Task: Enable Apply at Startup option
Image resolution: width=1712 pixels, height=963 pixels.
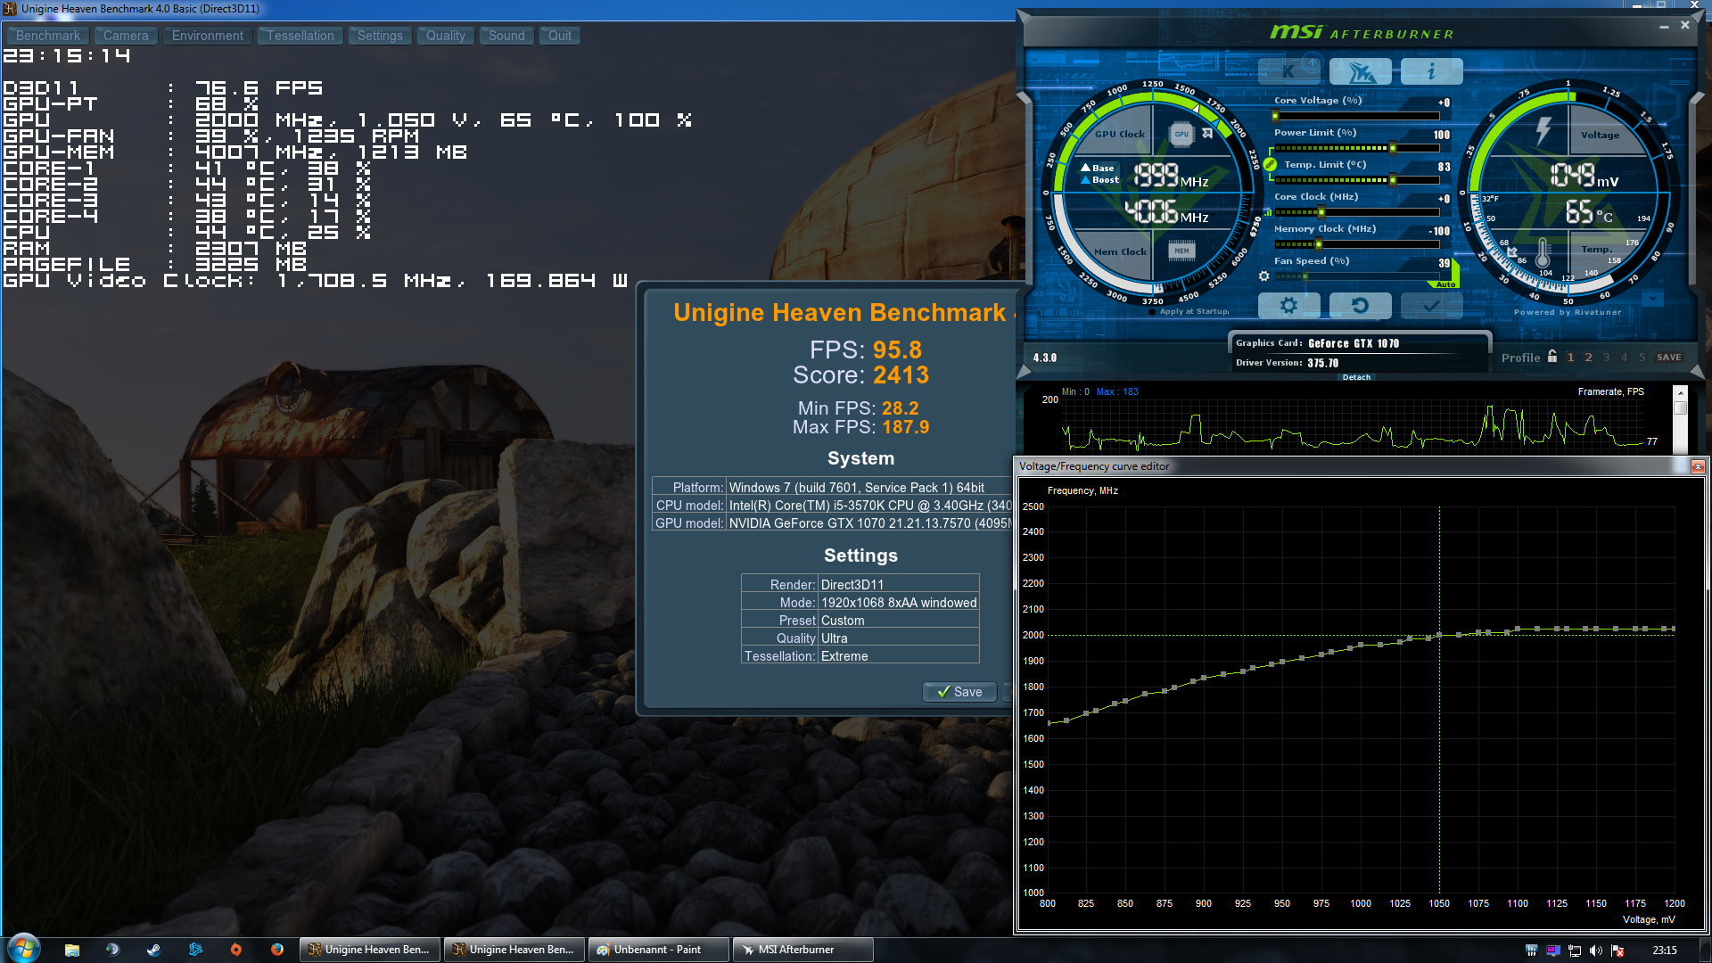Action: [x=1153, y=312]
